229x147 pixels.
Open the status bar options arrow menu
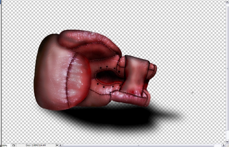[57, 145]
